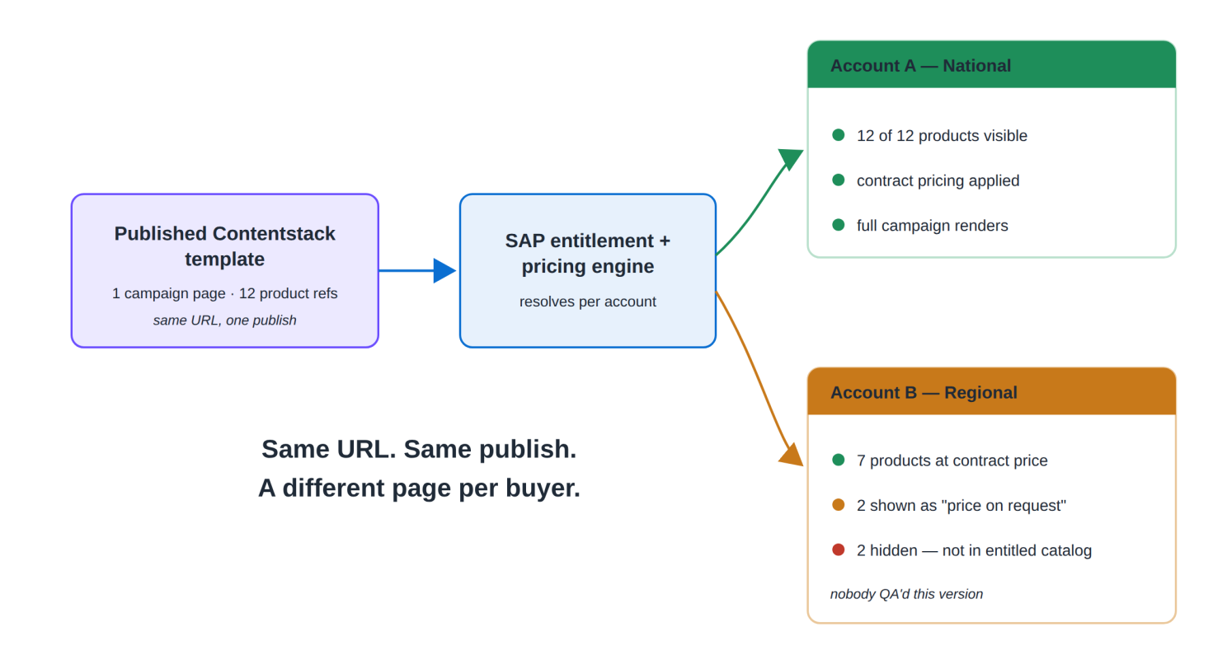Click the 'Same URL. Same publish.' headline

[419, 449]
